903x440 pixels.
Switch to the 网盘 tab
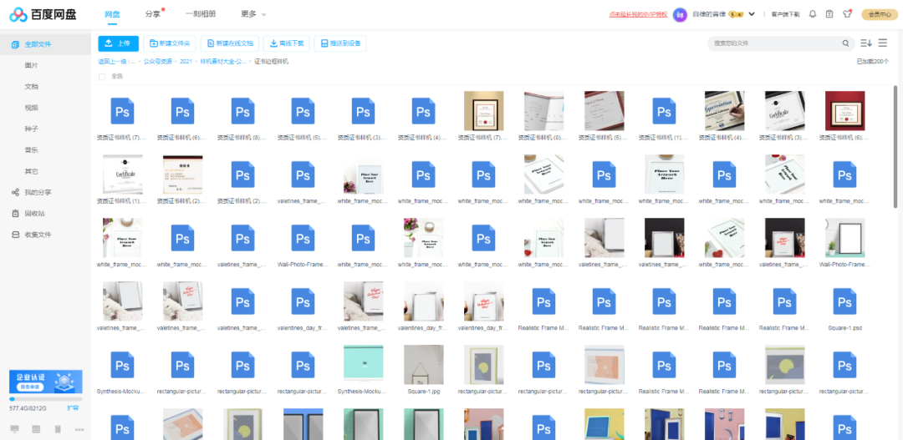[x=112, y=14]
